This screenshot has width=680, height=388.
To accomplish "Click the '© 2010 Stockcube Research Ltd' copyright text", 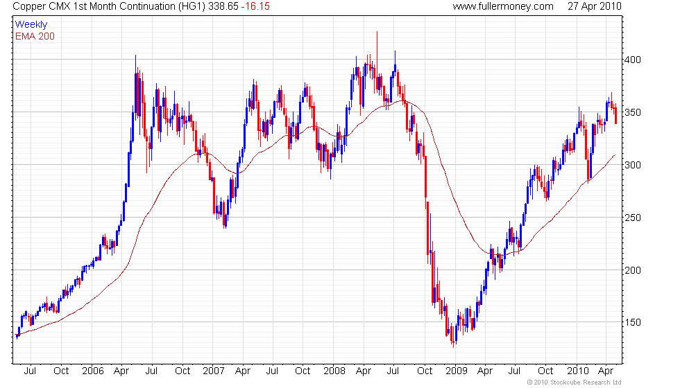I will tap(575, 382).
